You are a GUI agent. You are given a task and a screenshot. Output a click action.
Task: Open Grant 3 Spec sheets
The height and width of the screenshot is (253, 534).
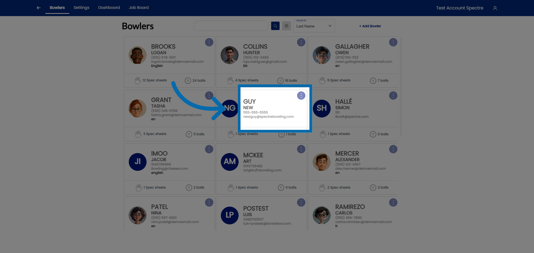tap(151, 134)
